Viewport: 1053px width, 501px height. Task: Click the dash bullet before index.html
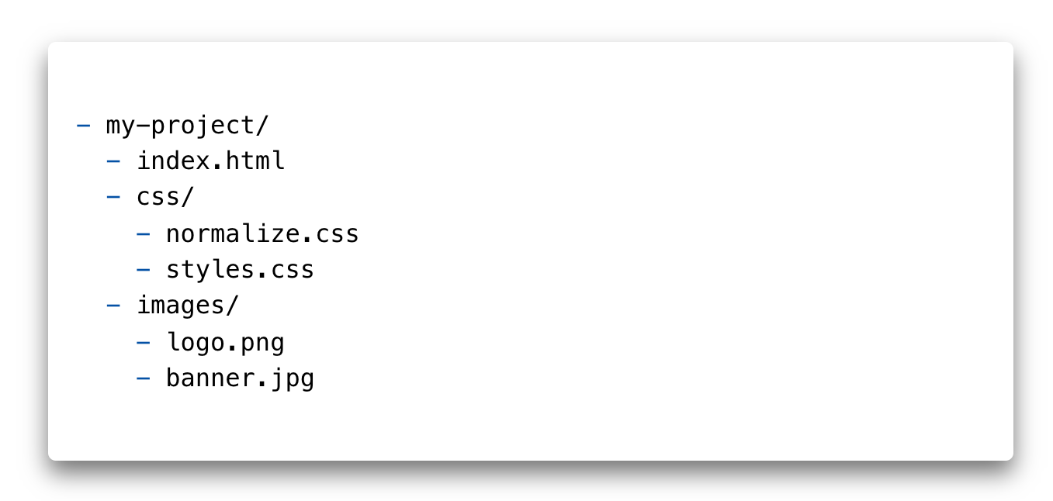[114, 161]
